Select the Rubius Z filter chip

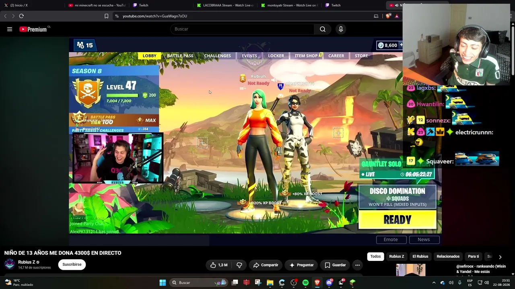(396, 256)
